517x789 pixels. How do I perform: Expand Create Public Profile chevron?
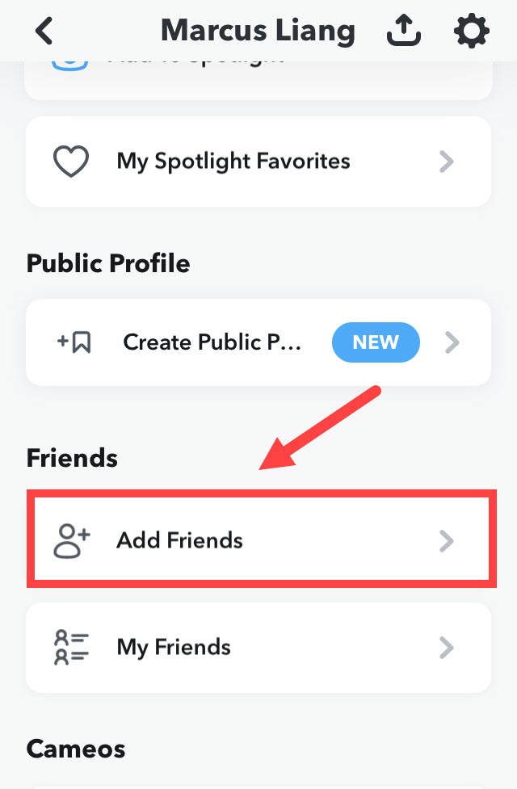(452, 342)
